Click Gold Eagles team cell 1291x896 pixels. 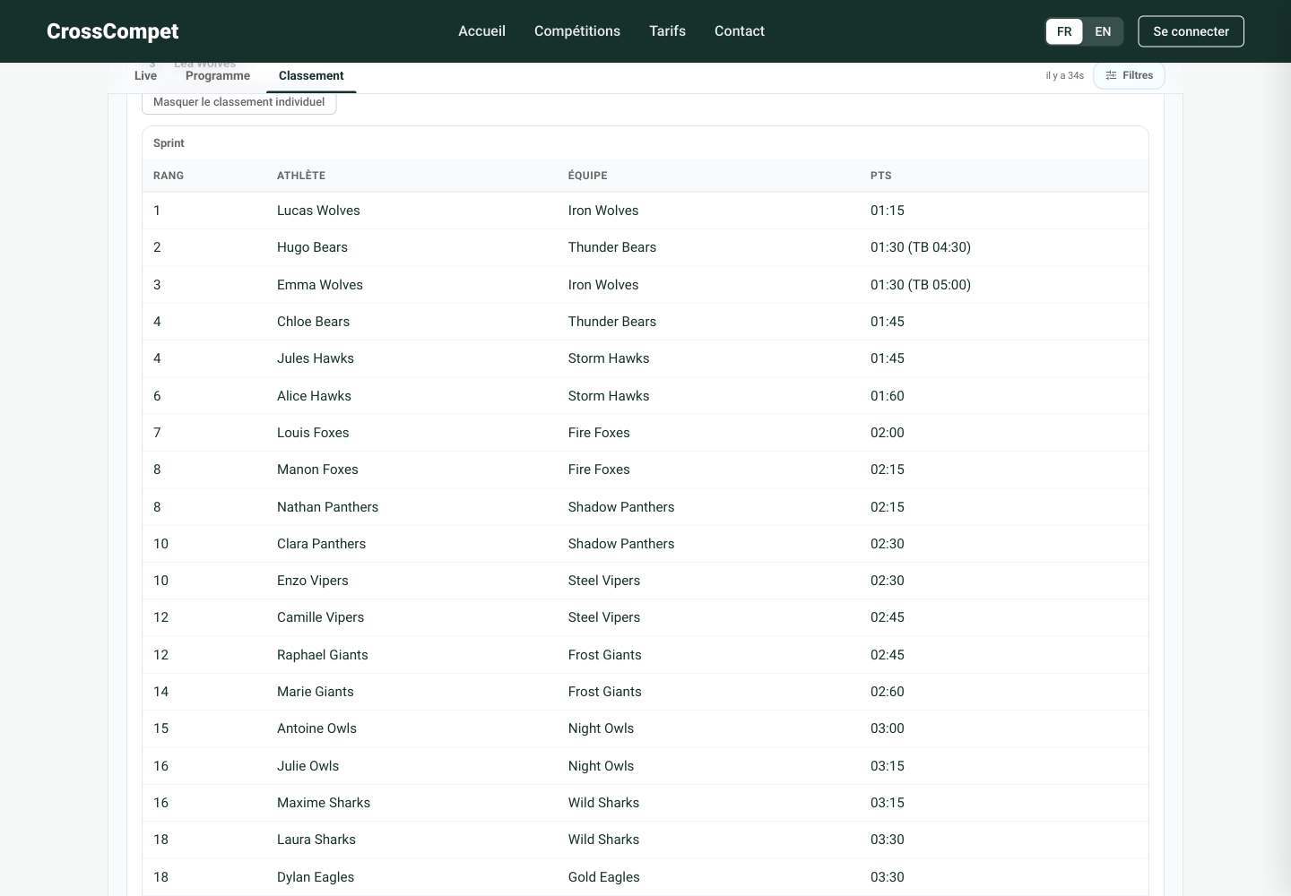603,877
